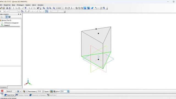
Task: Toggle shaded with edges display mode
Action: (88, 8)
